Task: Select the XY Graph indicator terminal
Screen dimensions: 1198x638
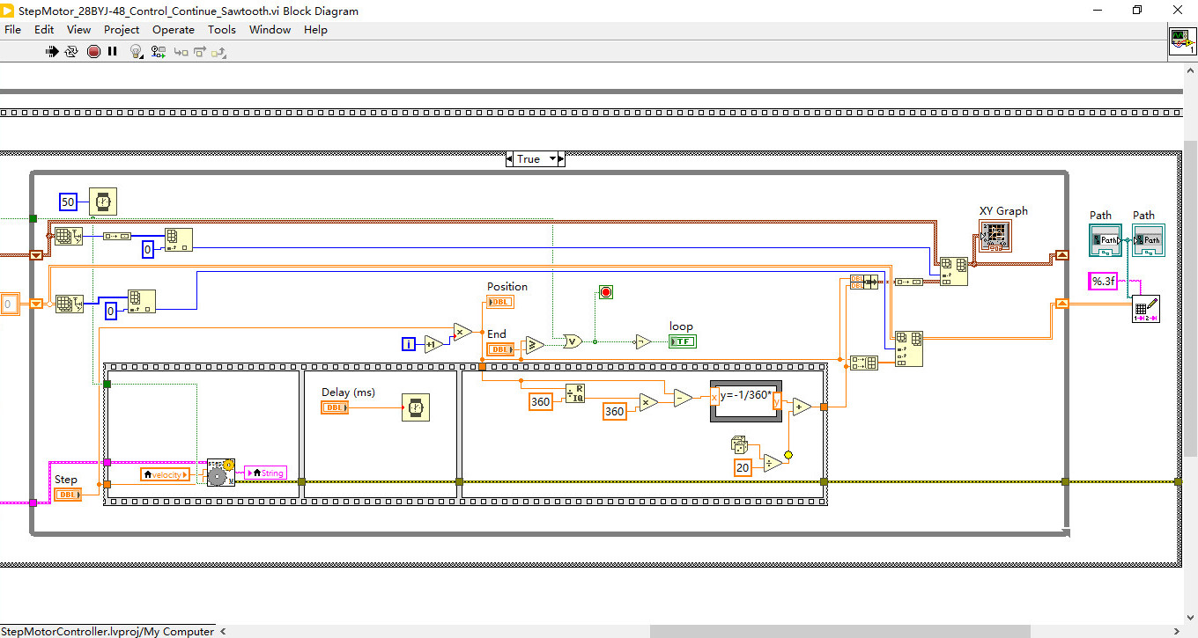Action: click(995, 235)
